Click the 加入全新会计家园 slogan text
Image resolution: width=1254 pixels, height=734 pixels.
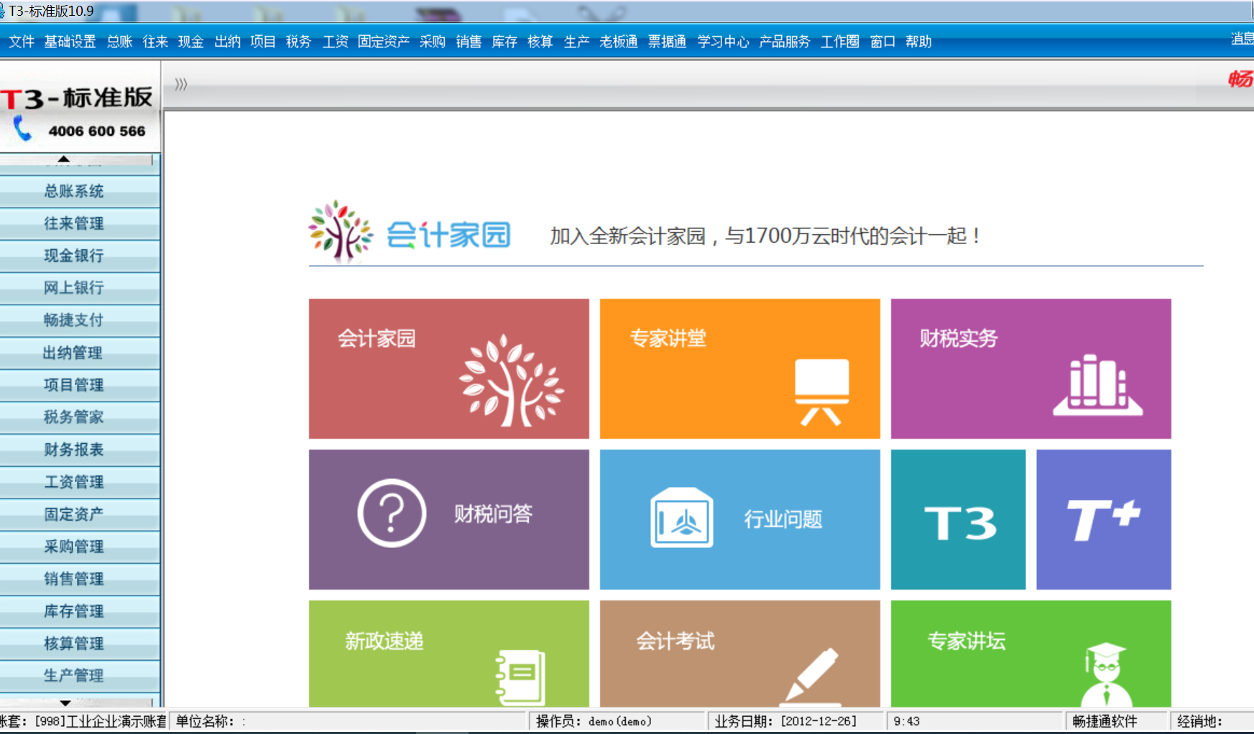[765, 236]
